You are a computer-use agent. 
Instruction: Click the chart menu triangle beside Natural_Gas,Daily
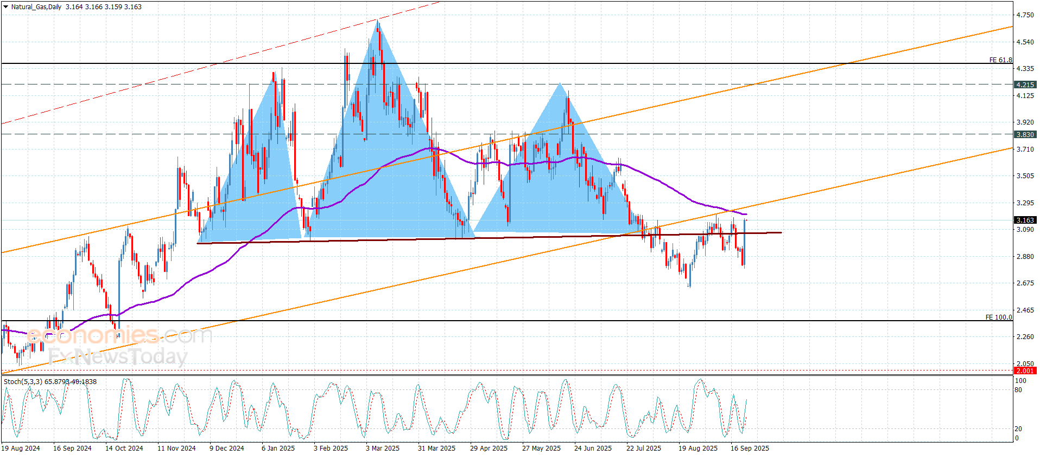coord(5,7)
